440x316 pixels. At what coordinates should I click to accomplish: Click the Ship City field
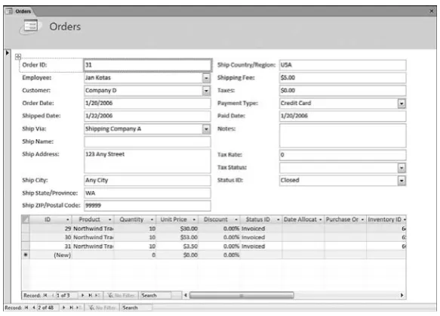pyautogui.click(x=147, y=180)
